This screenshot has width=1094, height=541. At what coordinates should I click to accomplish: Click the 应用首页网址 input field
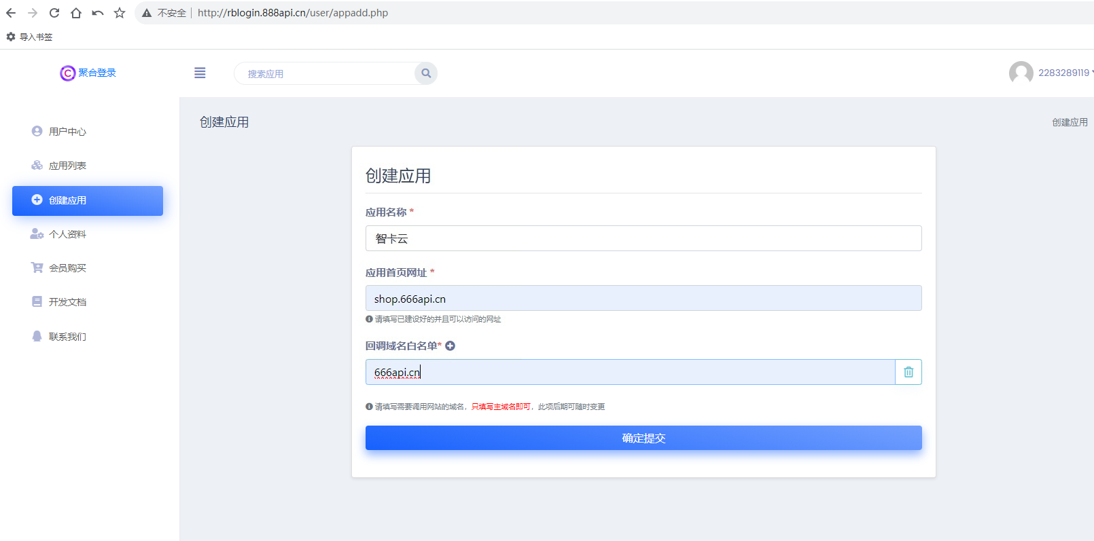pyautogui.click(x=643, y=298)
